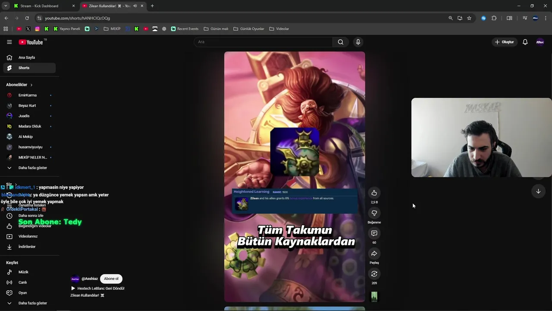Open the Yayıncı Paneli bookmark

click(67, 29)
